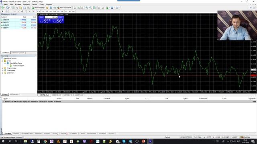Click the BUY button on chart
Image resolution: width=257 pixels, height=144 pixels.
pos(61,17)
